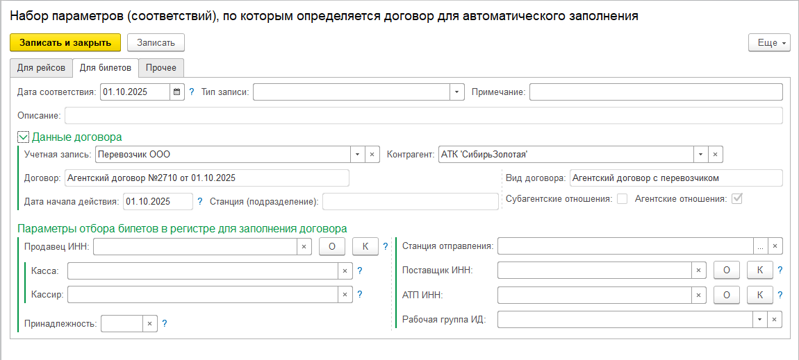Image resolution: width=799 pixels, height=360 pixels.
Task: Click the help question mark next to Дата соответствия
Action: pos(192,92)
